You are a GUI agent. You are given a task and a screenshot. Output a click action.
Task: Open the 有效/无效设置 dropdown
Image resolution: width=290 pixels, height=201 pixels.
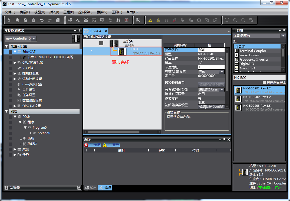tap(222, 72)
